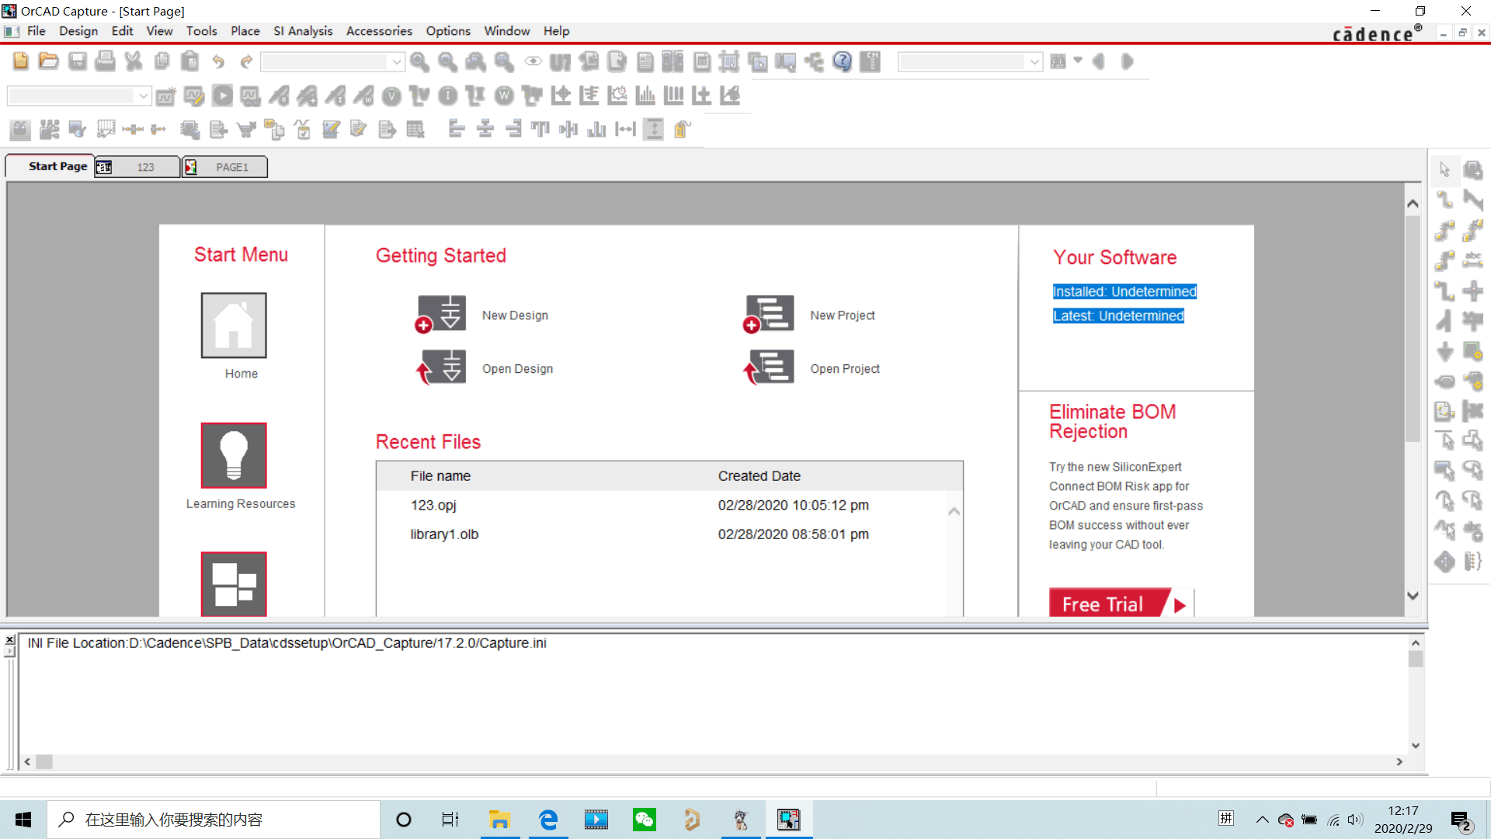
Task: Click the Back navigation arrow in toolbar
Action: (x=1099, y=61)
